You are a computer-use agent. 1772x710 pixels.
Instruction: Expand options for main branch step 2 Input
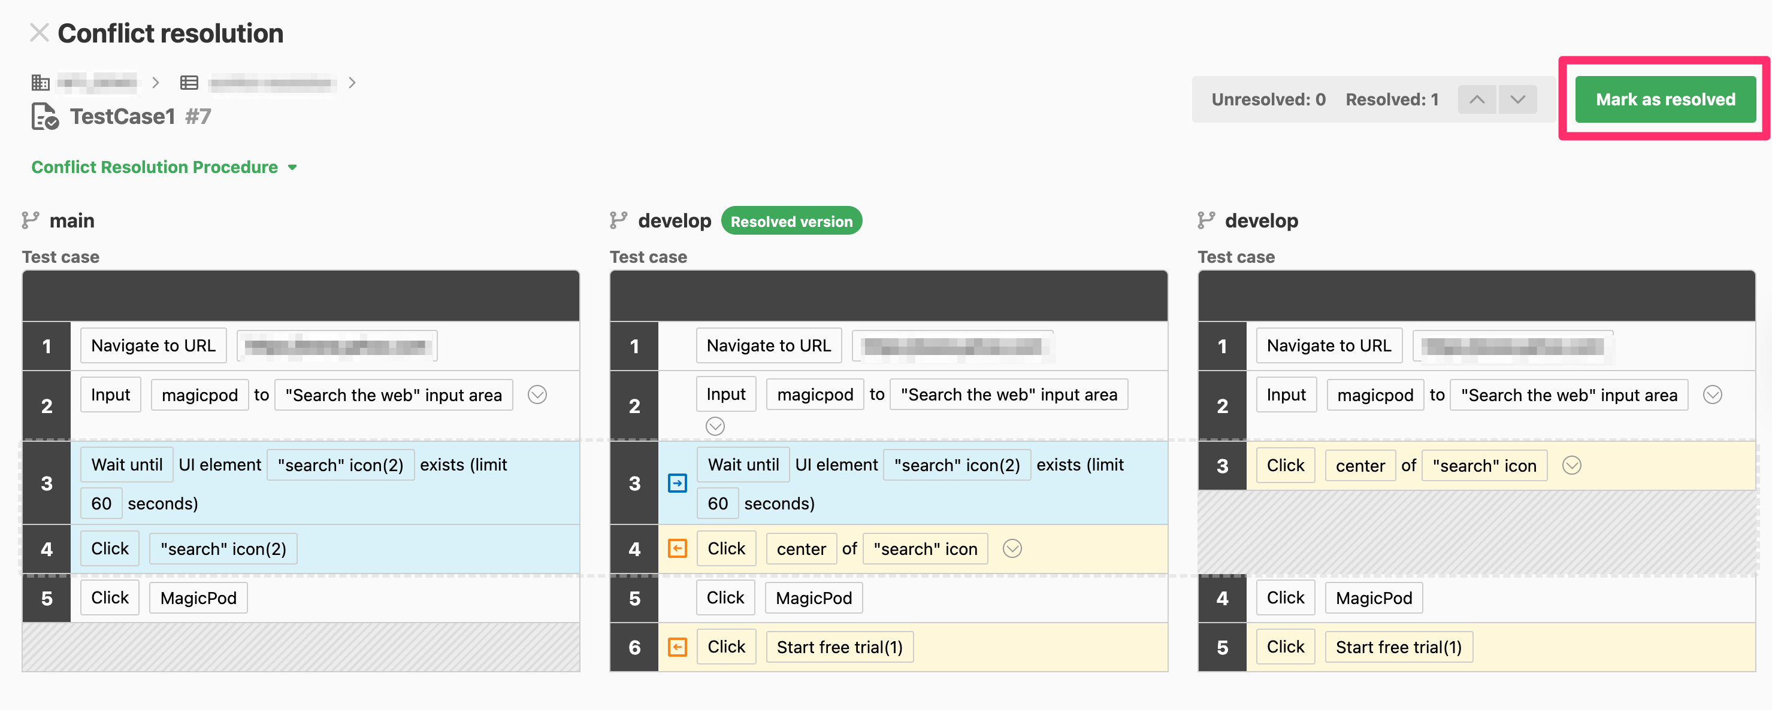[537, 395]
